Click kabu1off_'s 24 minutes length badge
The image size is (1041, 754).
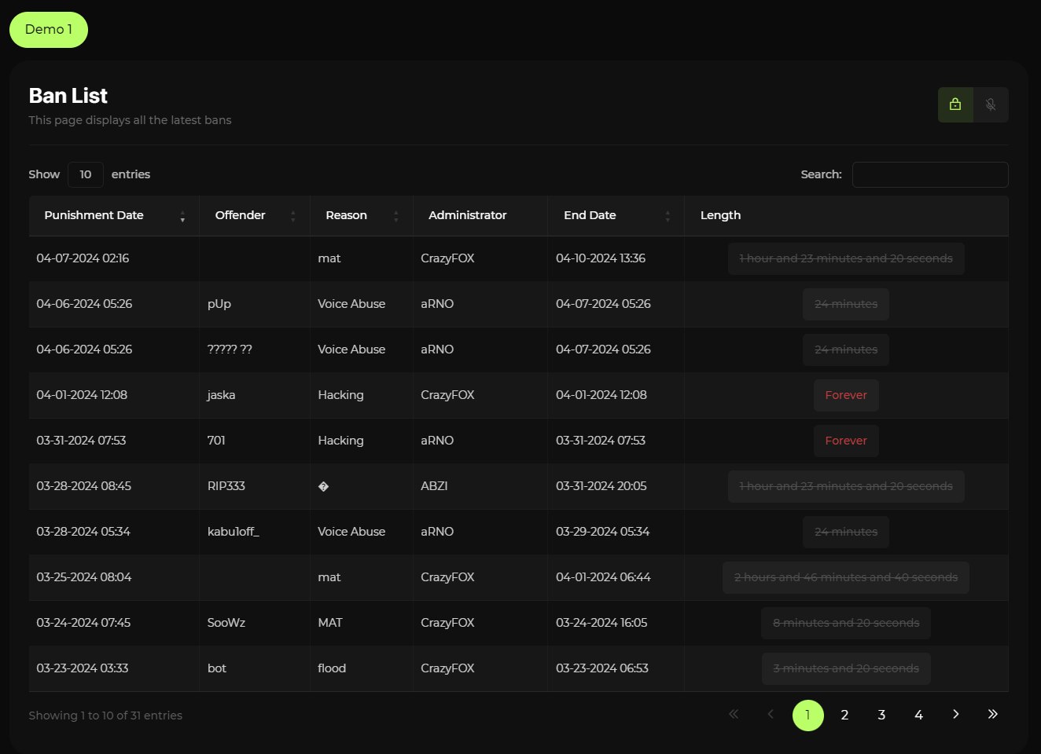click(x=846, y=532)
